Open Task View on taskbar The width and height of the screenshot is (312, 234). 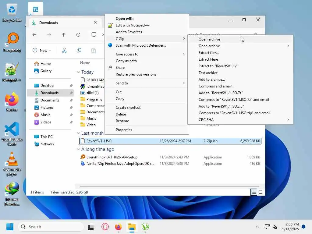[91, 227]
